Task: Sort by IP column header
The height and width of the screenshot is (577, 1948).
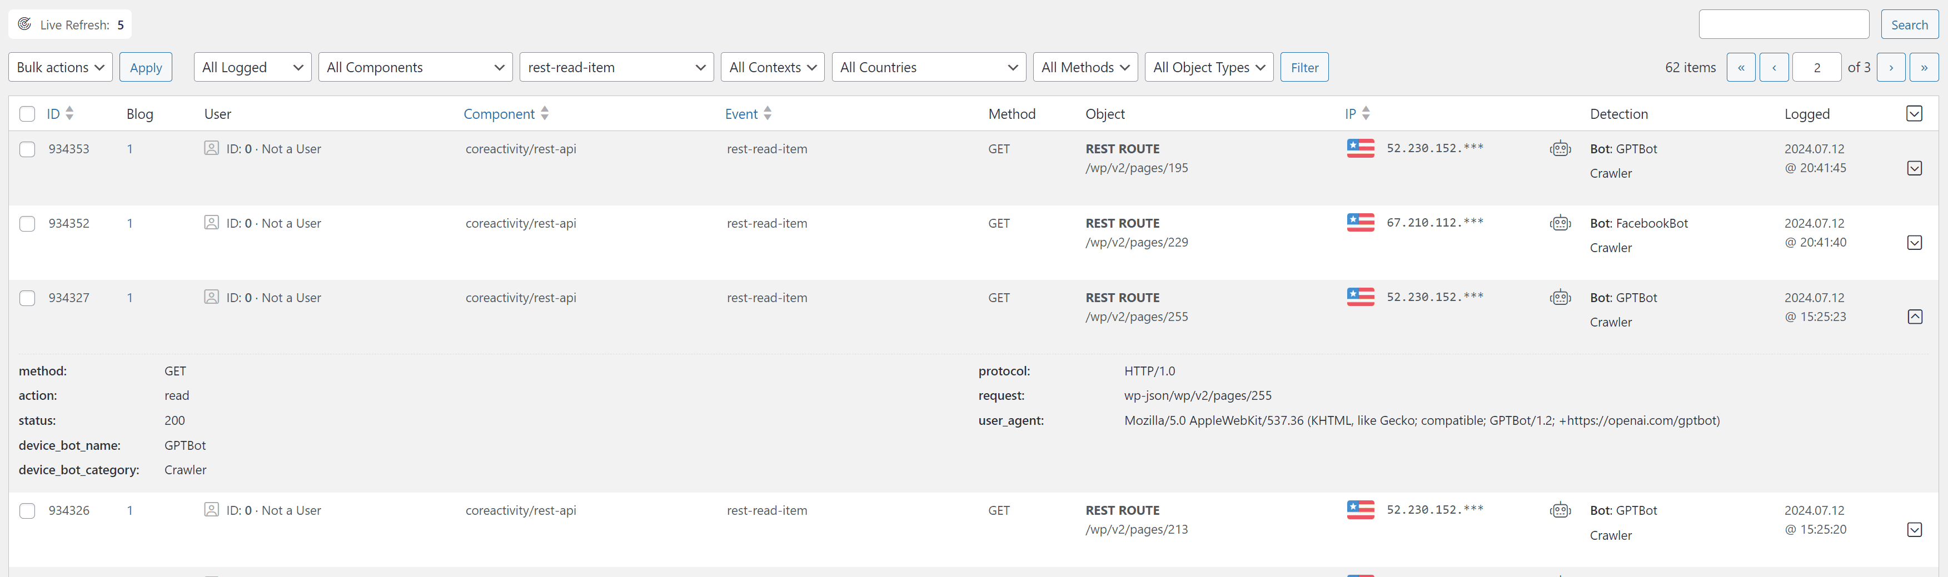Action: click(x=1357, y=113)
